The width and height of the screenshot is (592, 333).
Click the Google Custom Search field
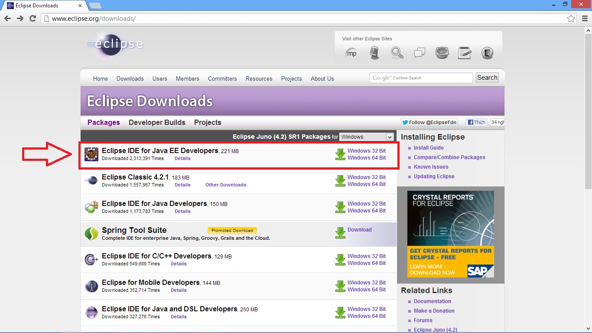tap(421, 78)
